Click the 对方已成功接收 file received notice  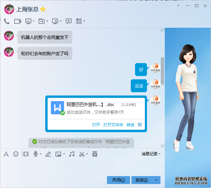(x=81, y=142)
